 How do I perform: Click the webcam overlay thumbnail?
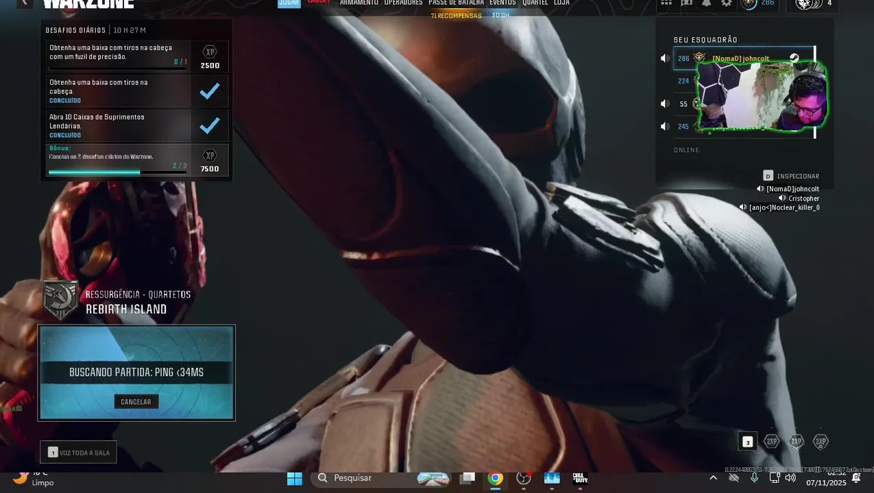[x=762, y=95]
